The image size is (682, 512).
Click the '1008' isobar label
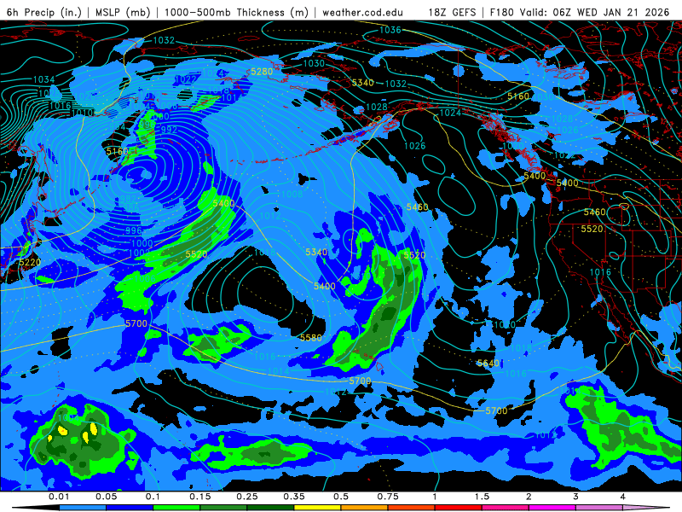coord(292,194)
